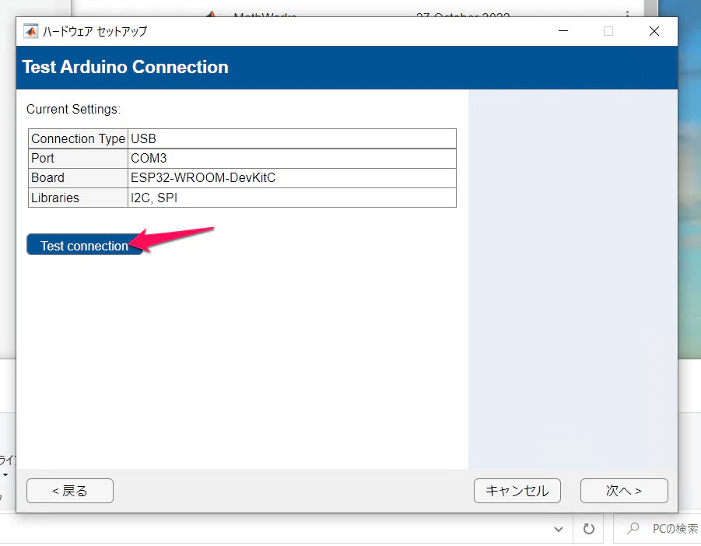Select the I2C, SPI libraries value
The width and height of the screenshot is (701, 546).
pos(292,198)
